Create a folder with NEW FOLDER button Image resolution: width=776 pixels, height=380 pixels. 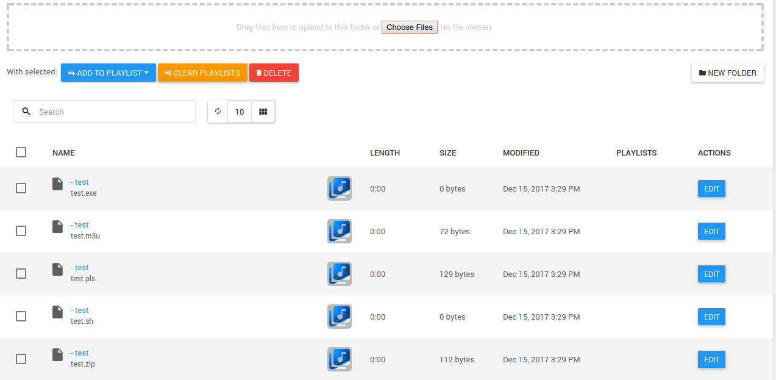pos(727,72)
